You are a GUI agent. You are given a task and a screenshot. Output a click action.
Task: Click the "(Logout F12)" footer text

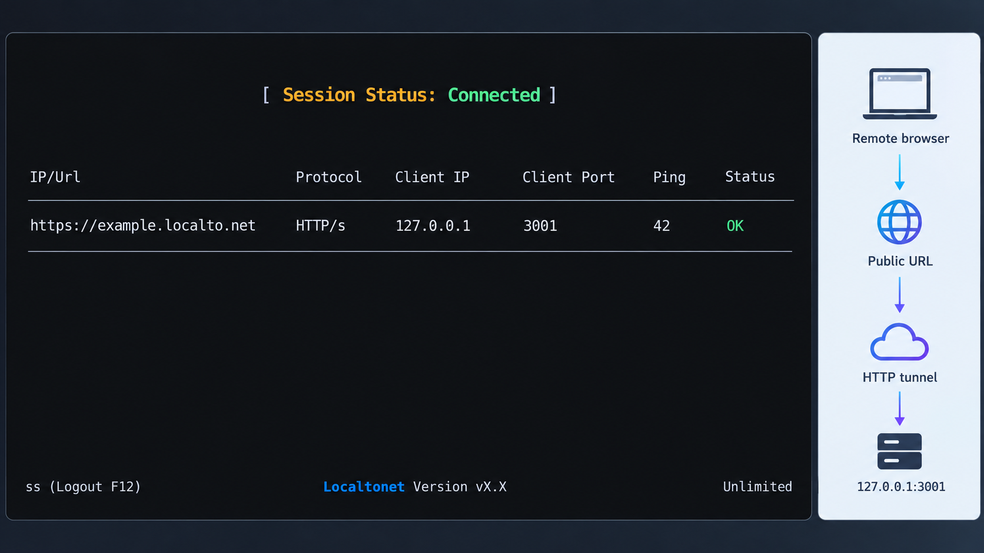pyautogui.click(x=95, y=487)
